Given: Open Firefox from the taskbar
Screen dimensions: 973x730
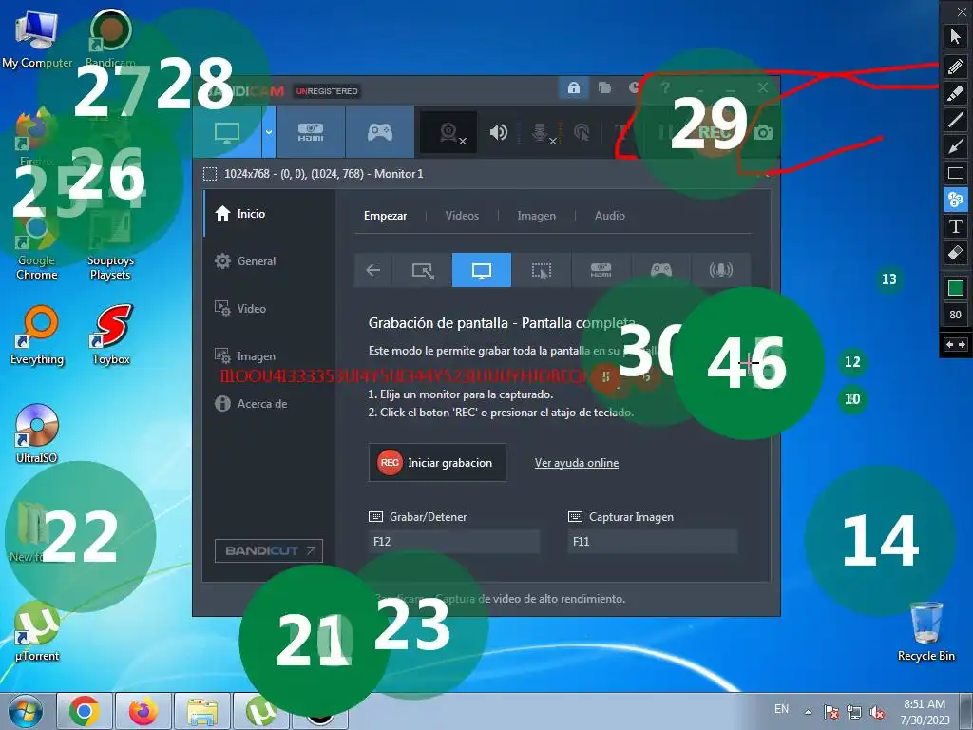Looking at the screenshot, I should point(143,711).
